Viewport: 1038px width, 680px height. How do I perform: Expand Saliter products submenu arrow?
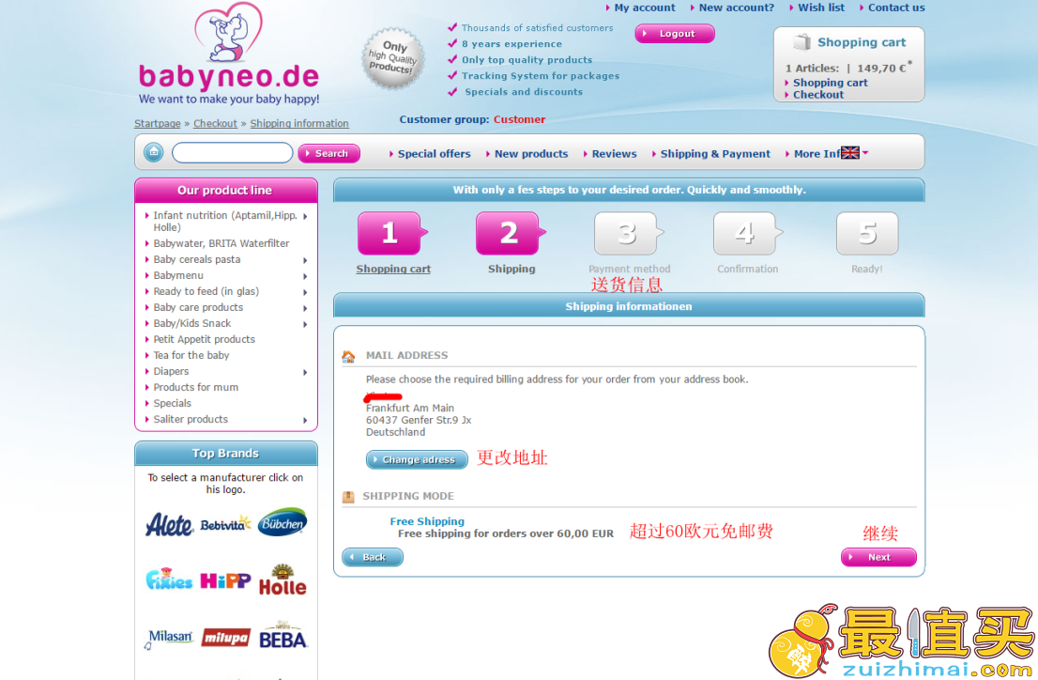(x=305, y=420)
